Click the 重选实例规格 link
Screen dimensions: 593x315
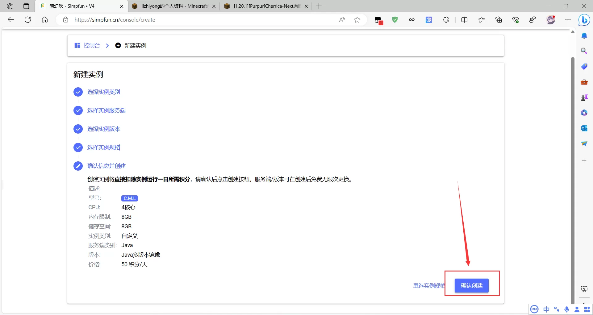pos(429,286)
